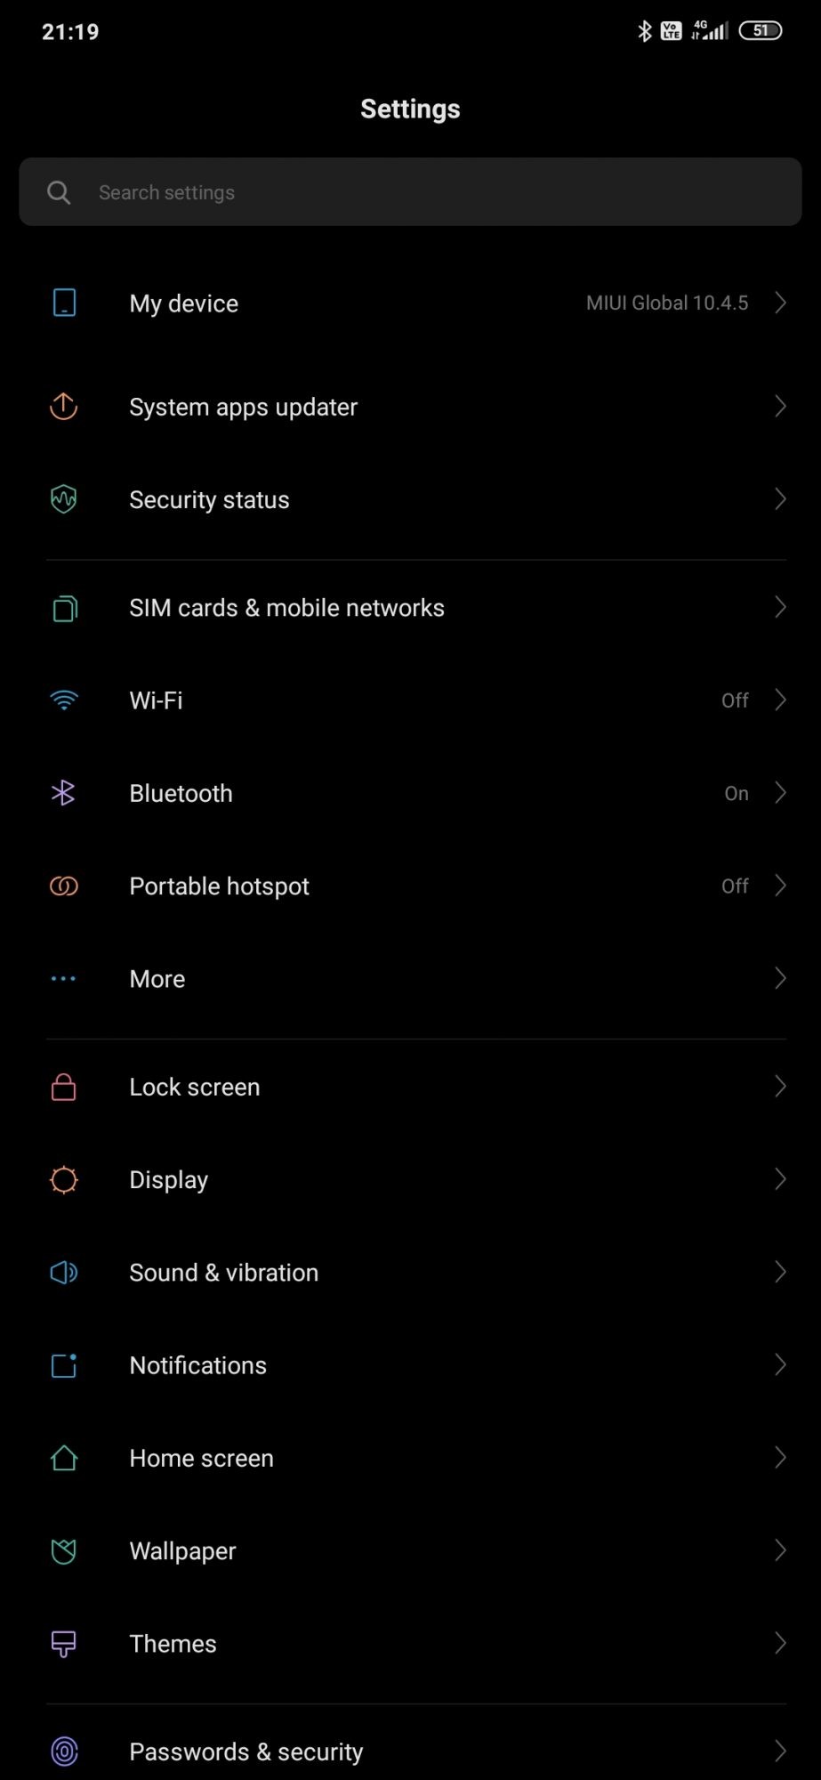Click the chevron next to Notifications

pyautogui.click(x=780, y=1364)
